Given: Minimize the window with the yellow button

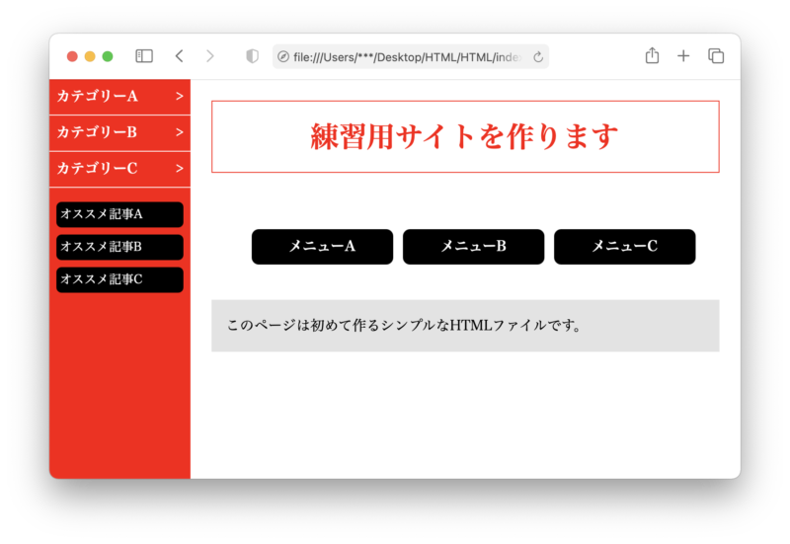Looking at the screenshot, I should coord(90,56).
